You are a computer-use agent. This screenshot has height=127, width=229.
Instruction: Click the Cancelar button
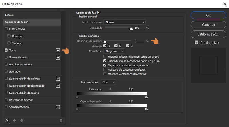click(x=208, y=25)
